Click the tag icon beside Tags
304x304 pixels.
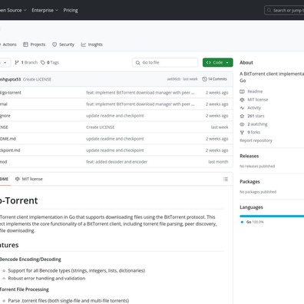(x=43, y=62)
